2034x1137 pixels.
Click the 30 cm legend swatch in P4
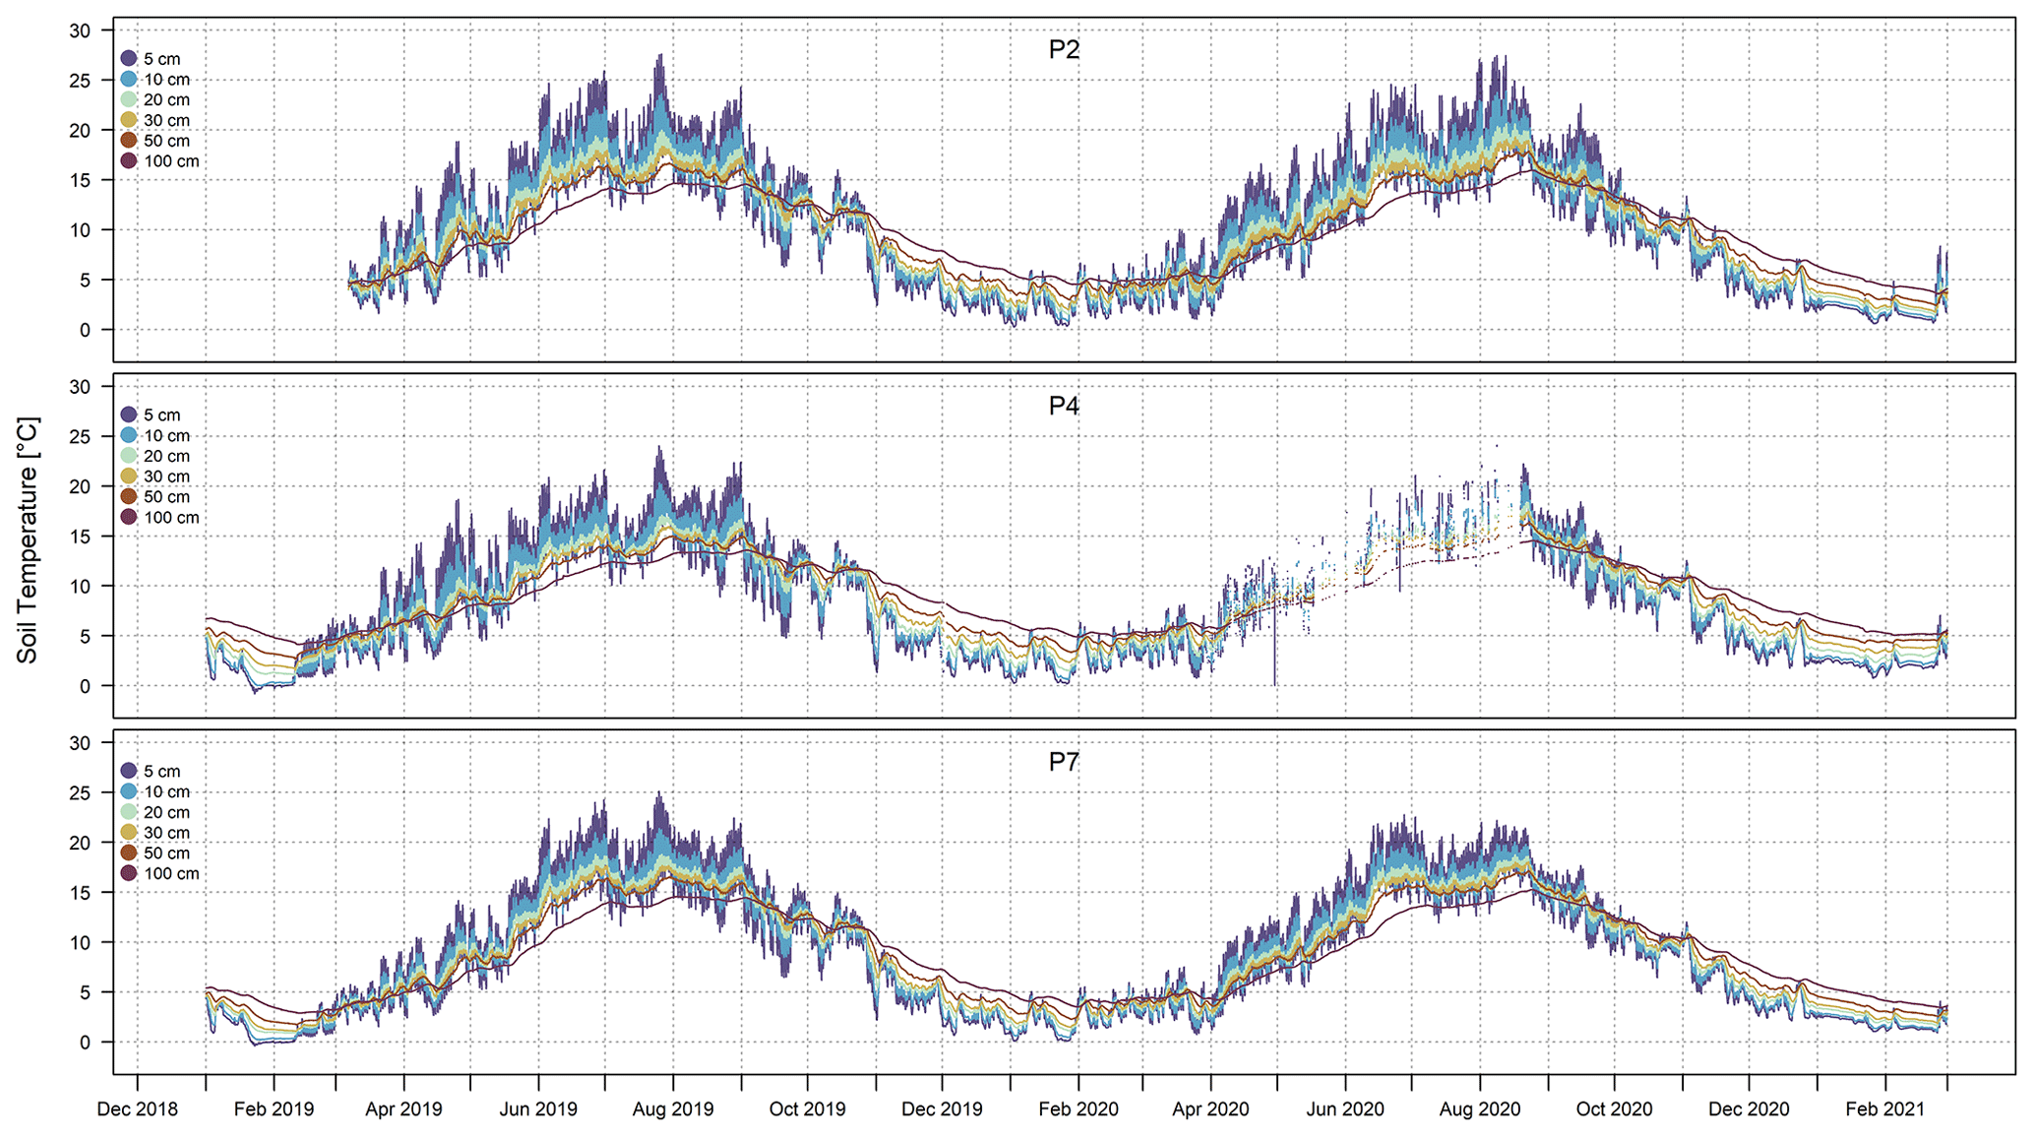pos(129,476)
